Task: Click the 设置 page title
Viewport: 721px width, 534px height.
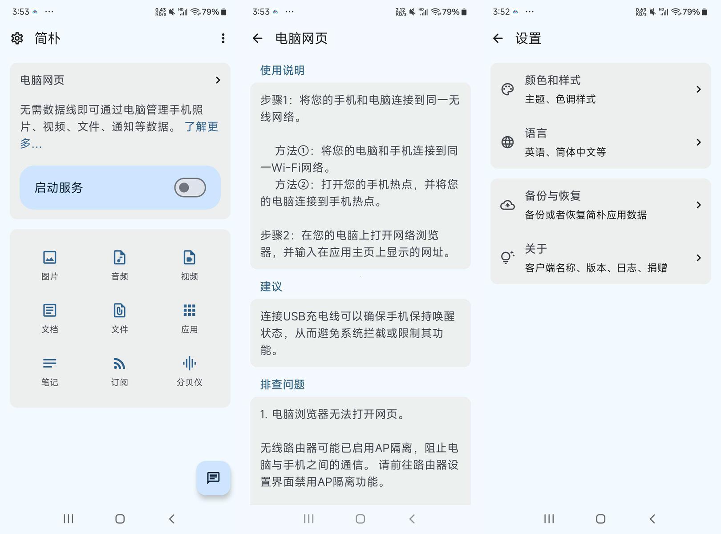Action: click(528, 38)
